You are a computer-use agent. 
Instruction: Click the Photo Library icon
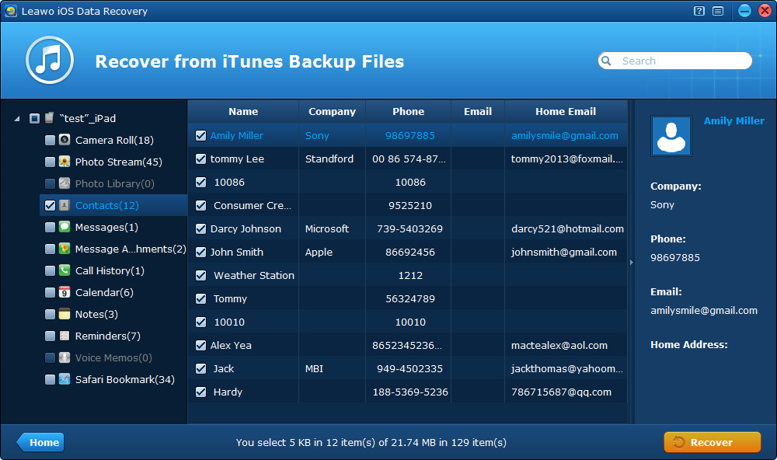(64, 183)
